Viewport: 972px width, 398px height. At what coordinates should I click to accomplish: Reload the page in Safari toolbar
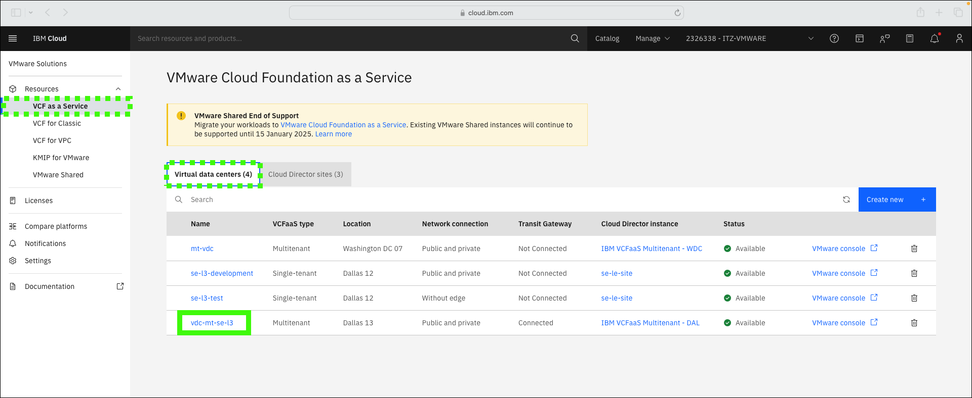(x=677, y=13)
